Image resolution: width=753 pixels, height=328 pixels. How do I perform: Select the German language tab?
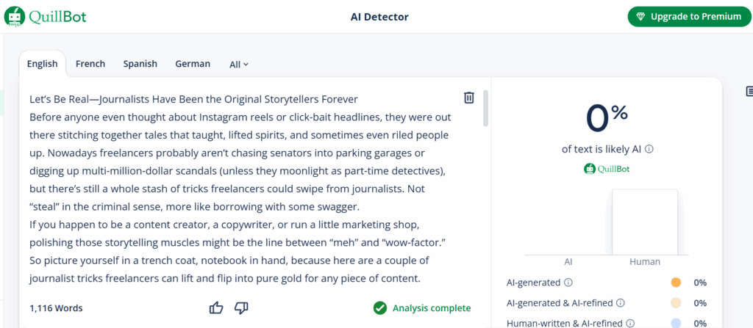193,64
